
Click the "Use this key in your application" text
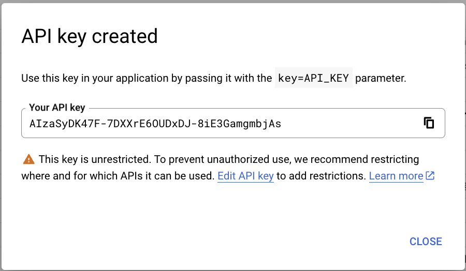(95, 79)
